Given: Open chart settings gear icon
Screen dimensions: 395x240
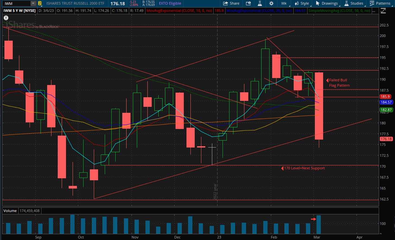Looking at the screenshot, I should point(271,3).
